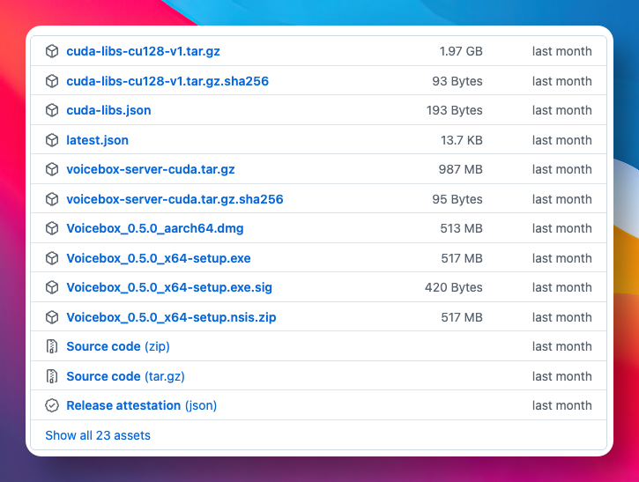The width and height of the screenshot is (639, 482).
Task: Download Source code (zip)
Action: click(x=118, y=346)
